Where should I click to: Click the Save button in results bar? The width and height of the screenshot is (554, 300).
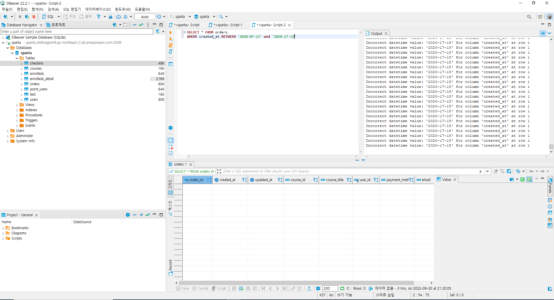[x=182, y=288]
